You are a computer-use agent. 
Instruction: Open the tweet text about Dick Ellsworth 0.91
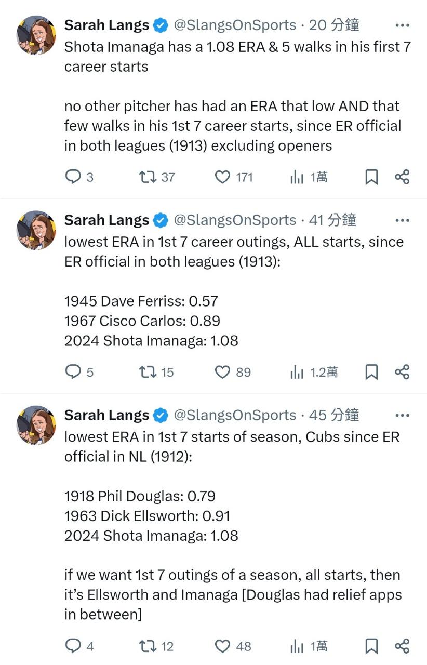[x=147, y=516]
